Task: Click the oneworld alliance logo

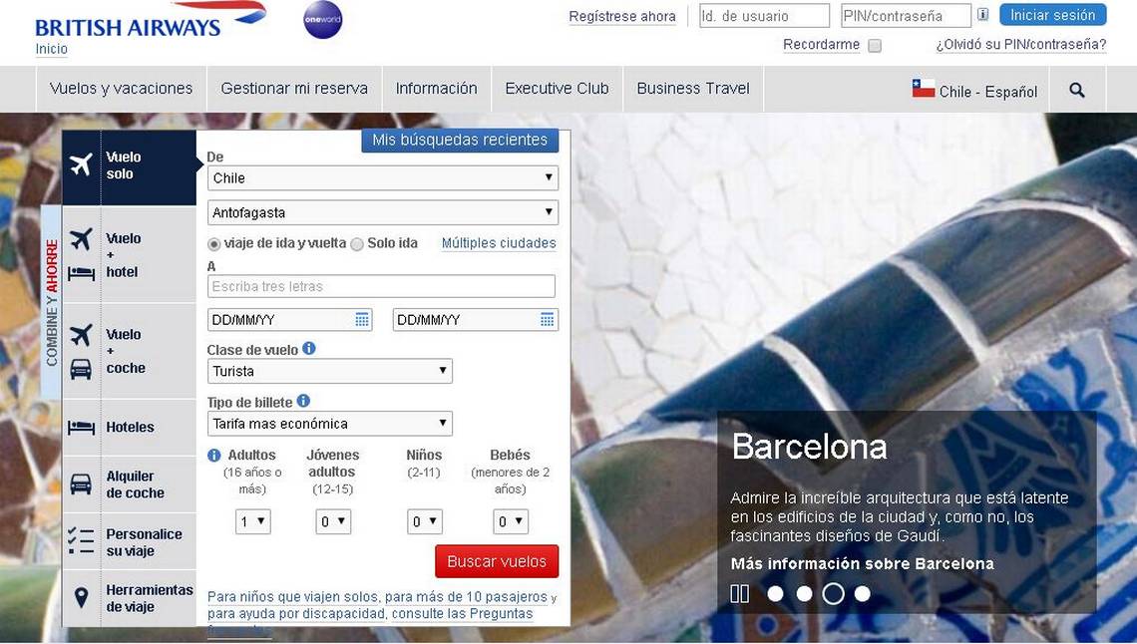Action: pyautogui.click(x=323, y=20)
